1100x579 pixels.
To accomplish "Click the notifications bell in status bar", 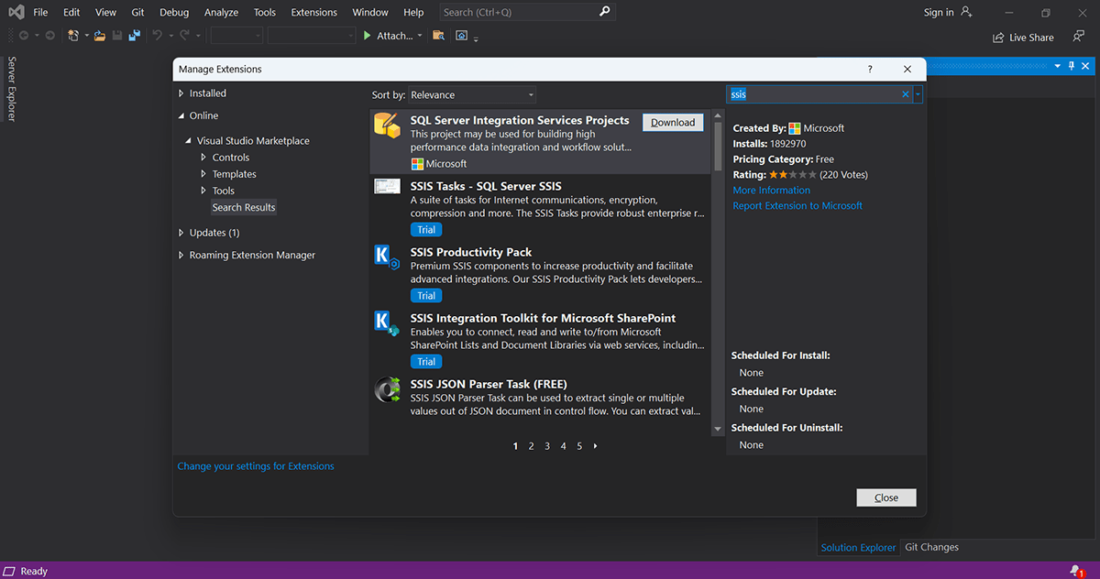I will 1075,571.
